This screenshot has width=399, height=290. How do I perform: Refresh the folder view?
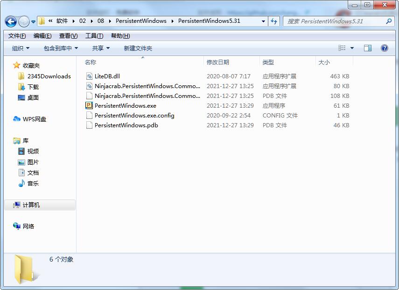tap(274, 21)
